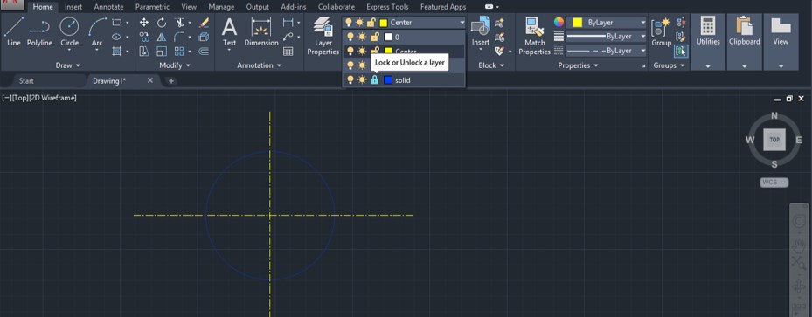Use the Trim scissors tool
Screen dimensions: 812x317
pos(179,23)
